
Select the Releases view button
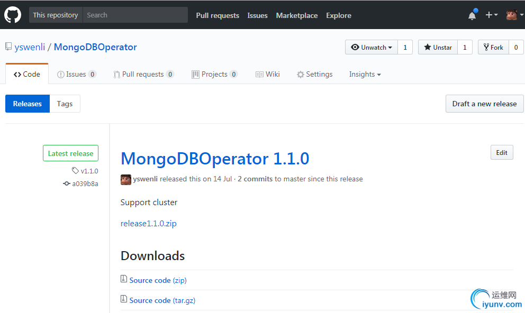click(x=28, y=104)
